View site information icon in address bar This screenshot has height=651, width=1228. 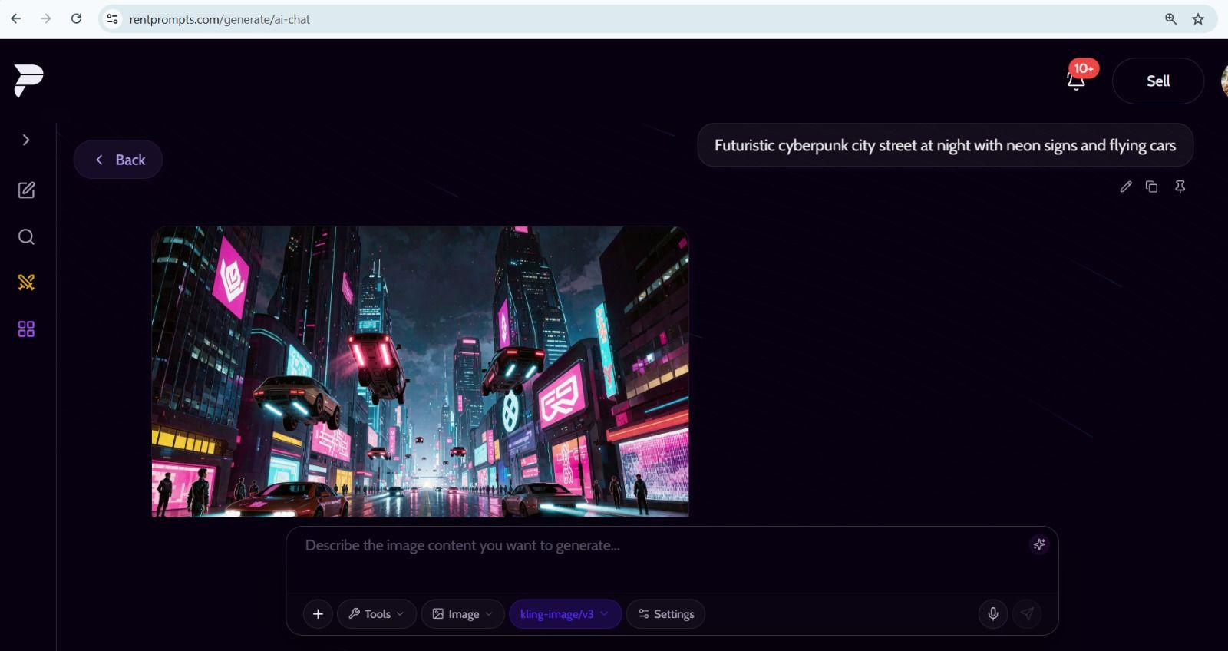(112, 19)
